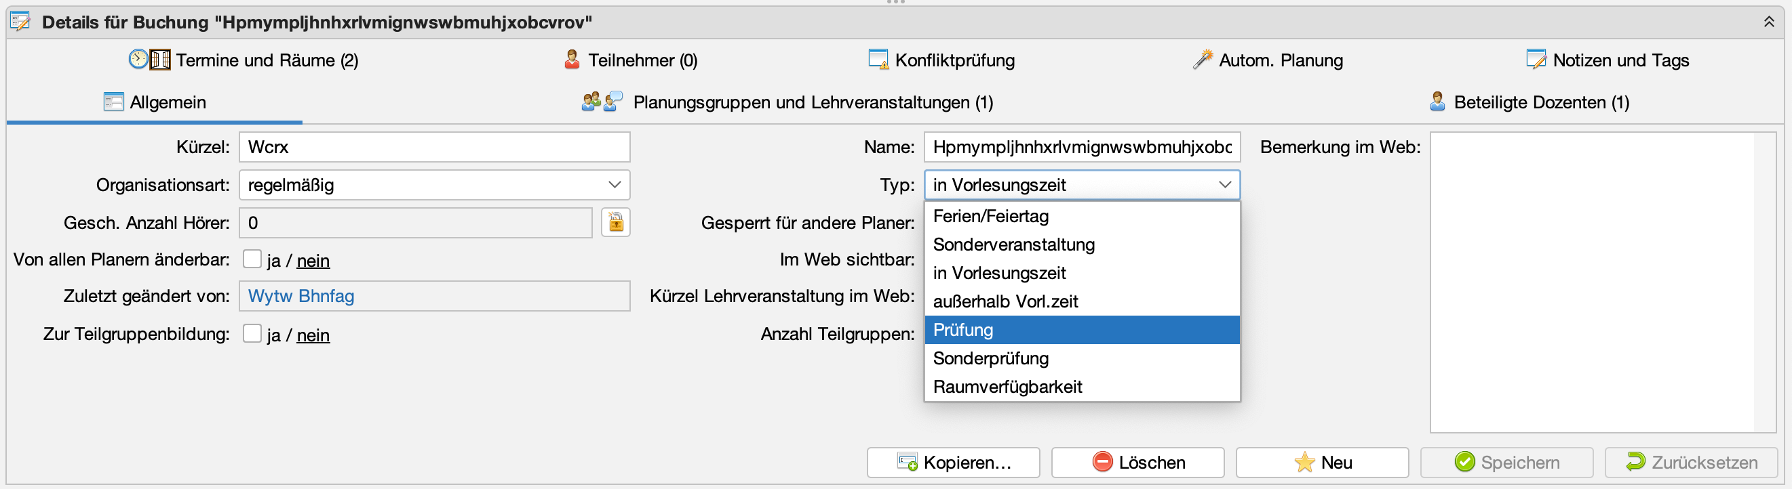Click the booking details edit icon in header

[x=20, y=22]
